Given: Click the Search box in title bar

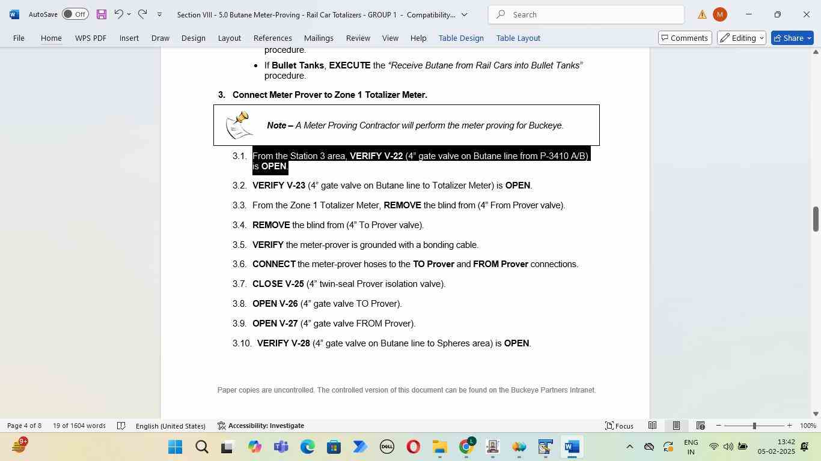Looking at the screenshot, I should [x=586, y=14].
